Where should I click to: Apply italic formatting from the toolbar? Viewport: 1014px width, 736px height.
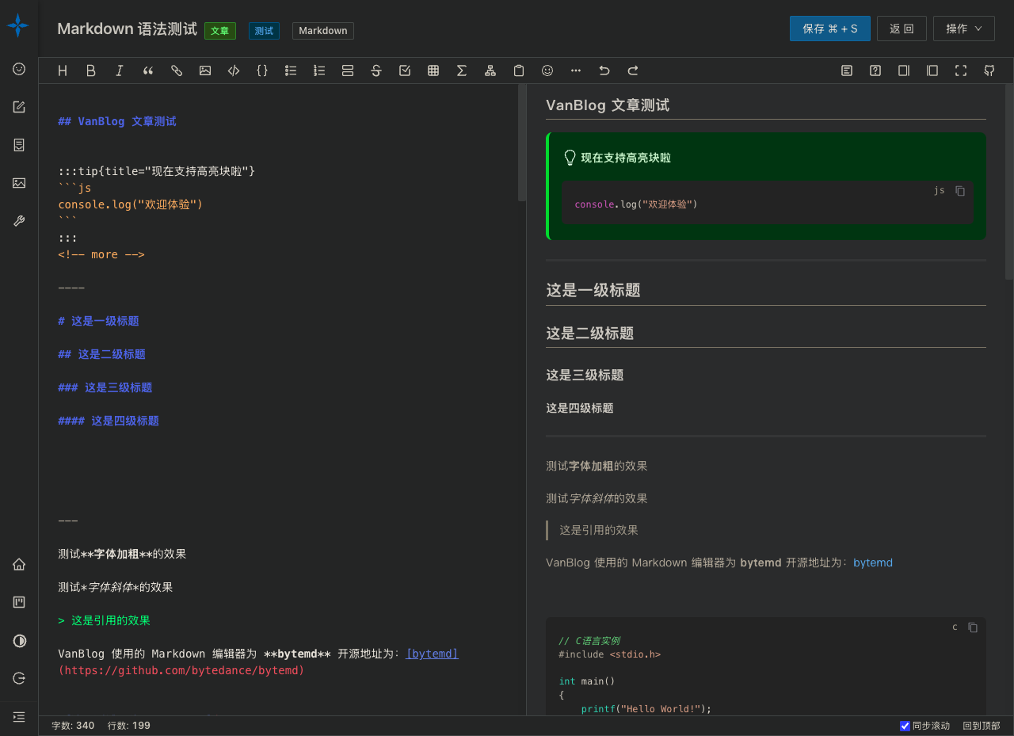[x=120, y=71]
